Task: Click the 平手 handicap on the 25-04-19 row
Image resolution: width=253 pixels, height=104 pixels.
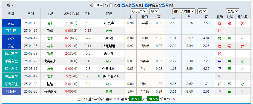Action: [x=145, y=23]
